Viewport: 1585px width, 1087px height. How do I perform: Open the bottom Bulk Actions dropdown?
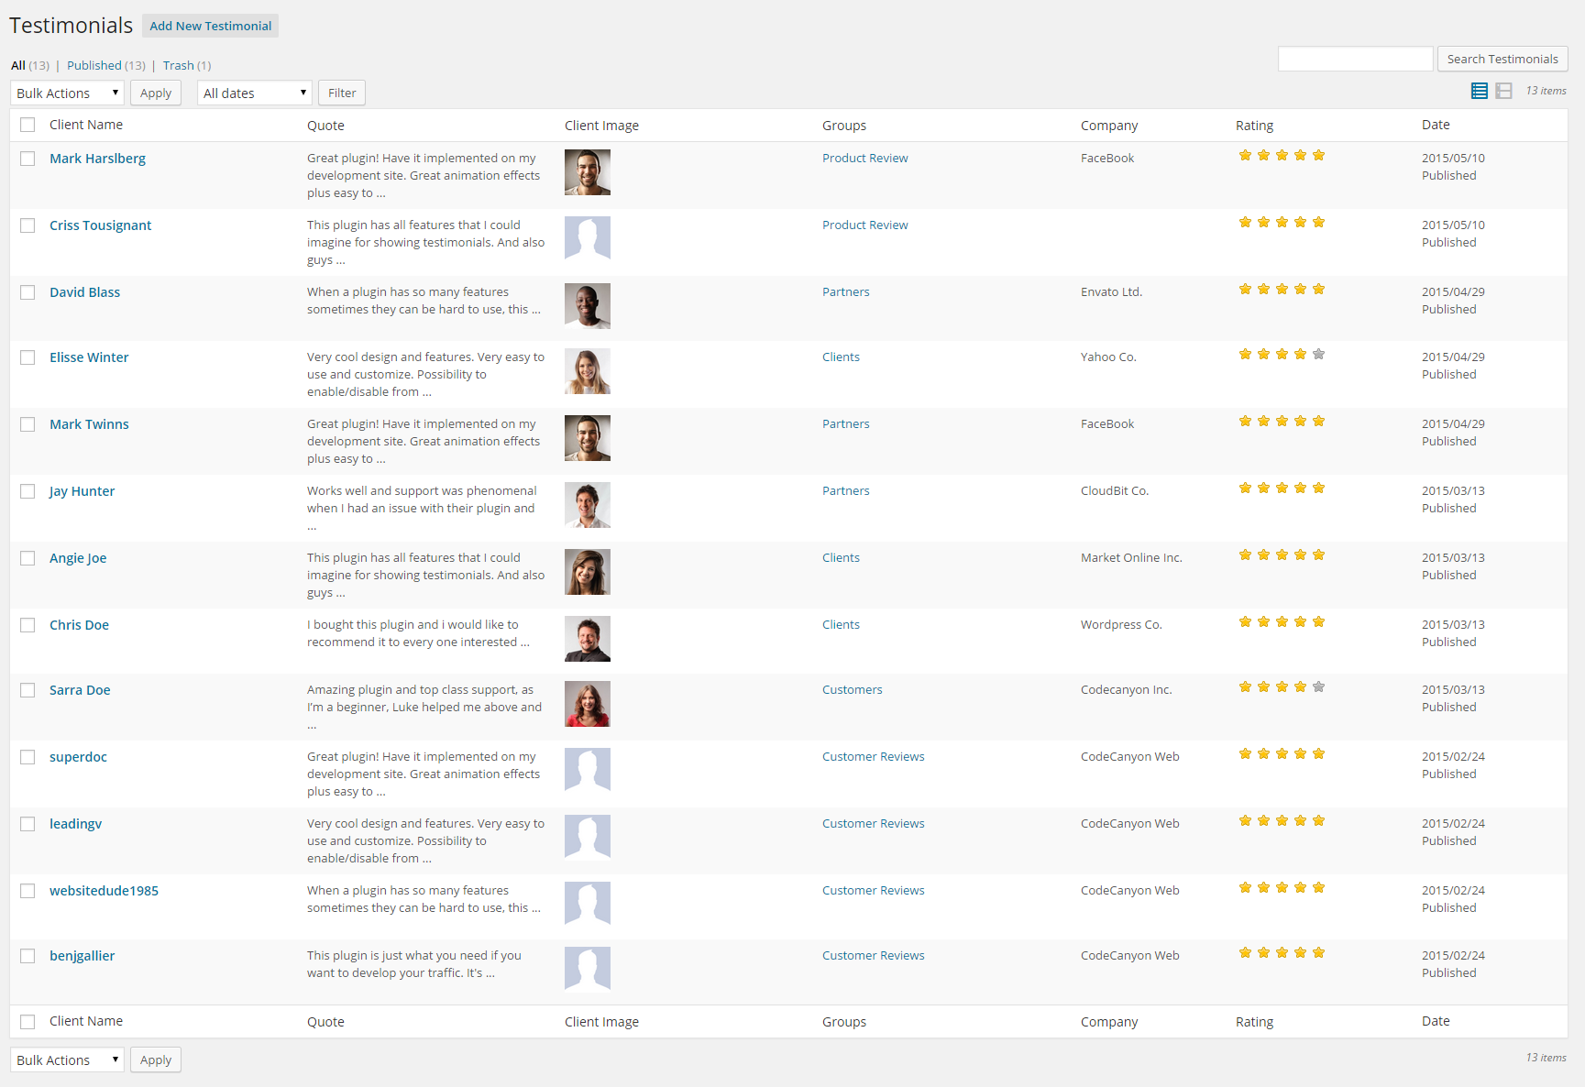pyautogui.click(x=67, y=1060)
